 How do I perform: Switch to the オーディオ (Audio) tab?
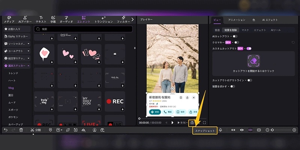click(66, 20)
